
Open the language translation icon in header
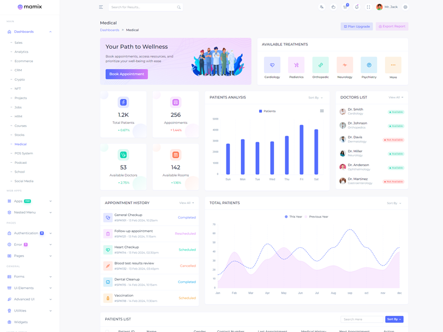(322, 7)
